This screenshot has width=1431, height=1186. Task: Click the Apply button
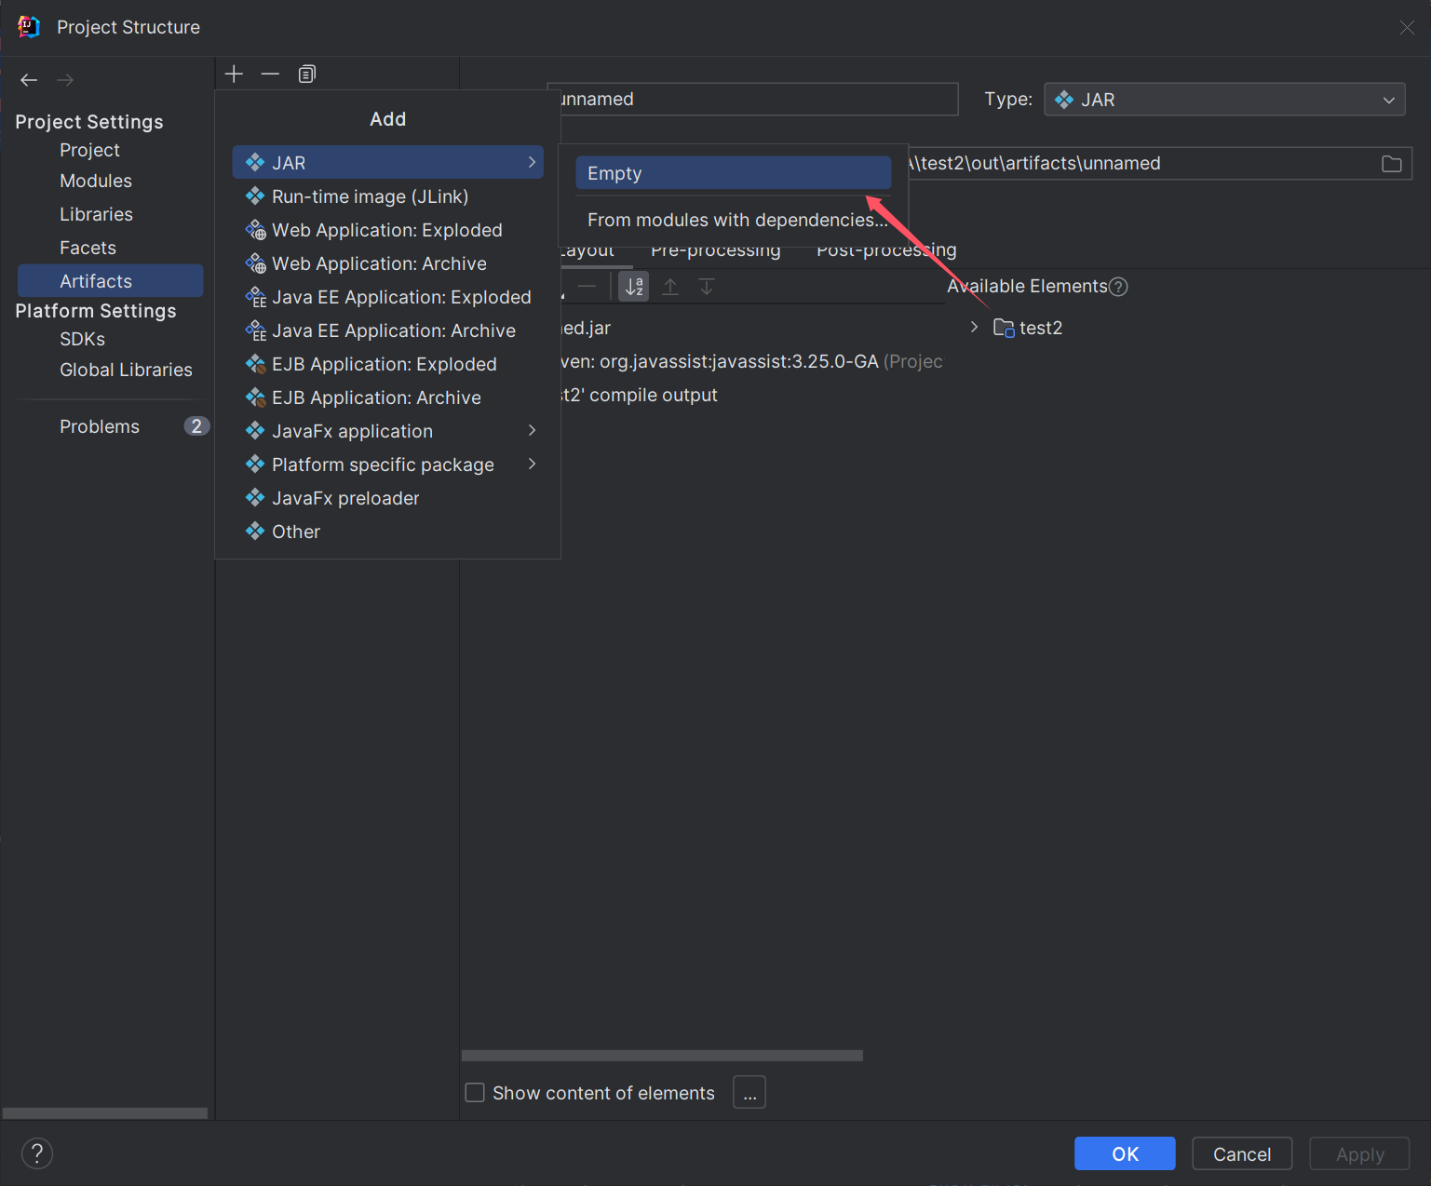click(x=1359, y=1153)
